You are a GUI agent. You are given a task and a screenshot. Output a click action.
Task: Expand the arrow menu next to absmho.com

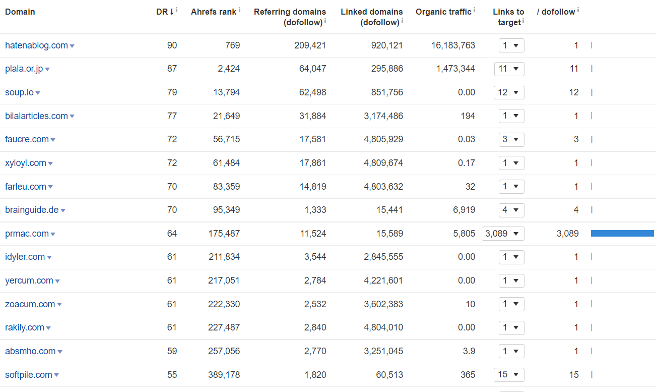60,352
